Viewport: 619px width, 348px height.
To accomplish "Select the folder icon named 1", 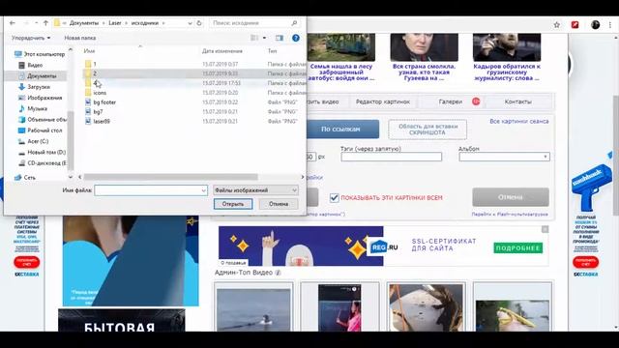I will (88, 64).
